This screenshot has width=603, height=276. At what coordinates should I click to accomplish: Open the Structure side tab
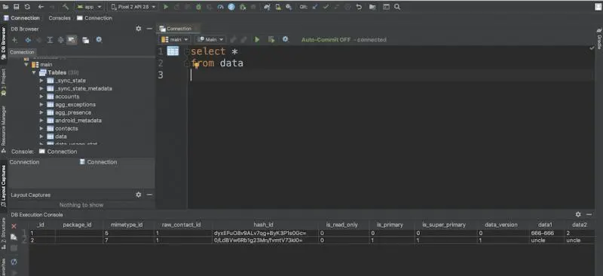tap(4, 233)
